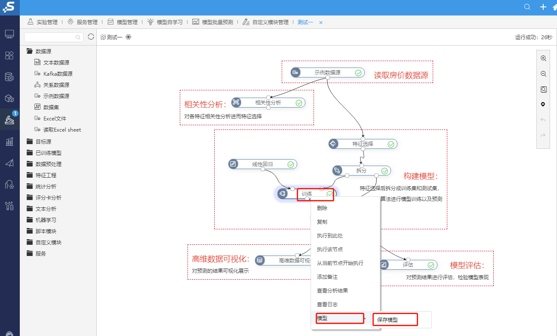The height and width of the screenshot is (336, 557).
Task: Expand the 脚本模块 folder
Action: click(30, 231)
